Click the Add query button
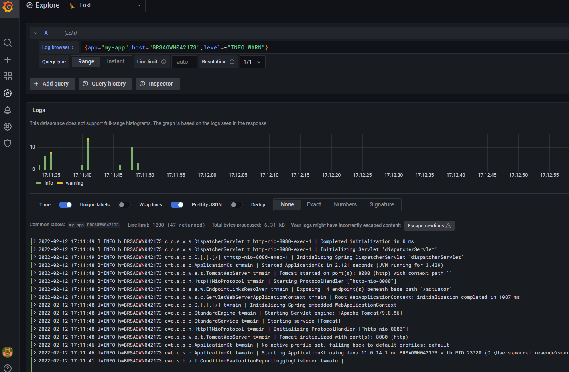Screen dimensions: 569x372 point(52,84)
